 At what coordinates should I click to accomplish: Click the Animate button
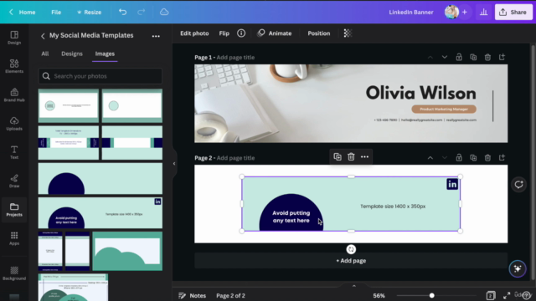tap(275, 33)
